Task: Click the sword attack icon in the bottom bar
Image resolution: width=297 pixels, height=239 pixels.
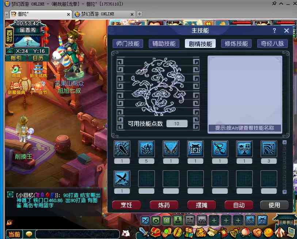Action: (144, 232)
